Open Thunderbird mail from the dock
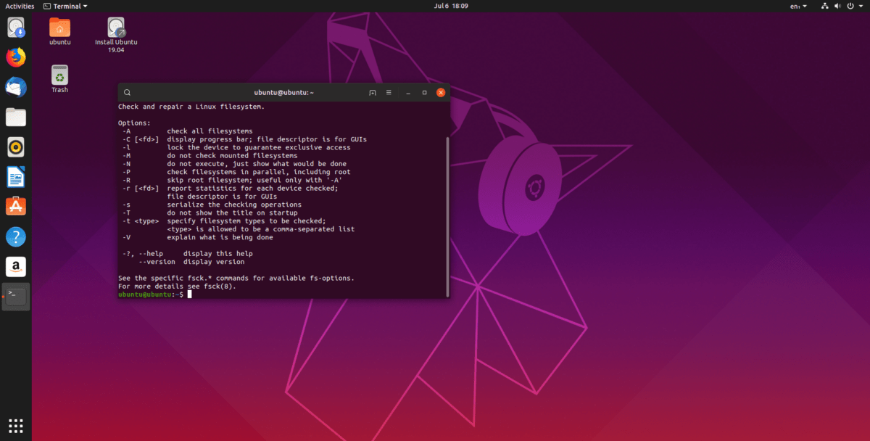The image size is (870, 441). 16,87
